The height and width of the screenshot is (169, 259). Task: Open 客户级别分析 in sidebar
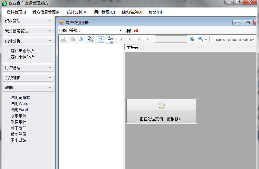pyautogui.click(x=22, y=51)
